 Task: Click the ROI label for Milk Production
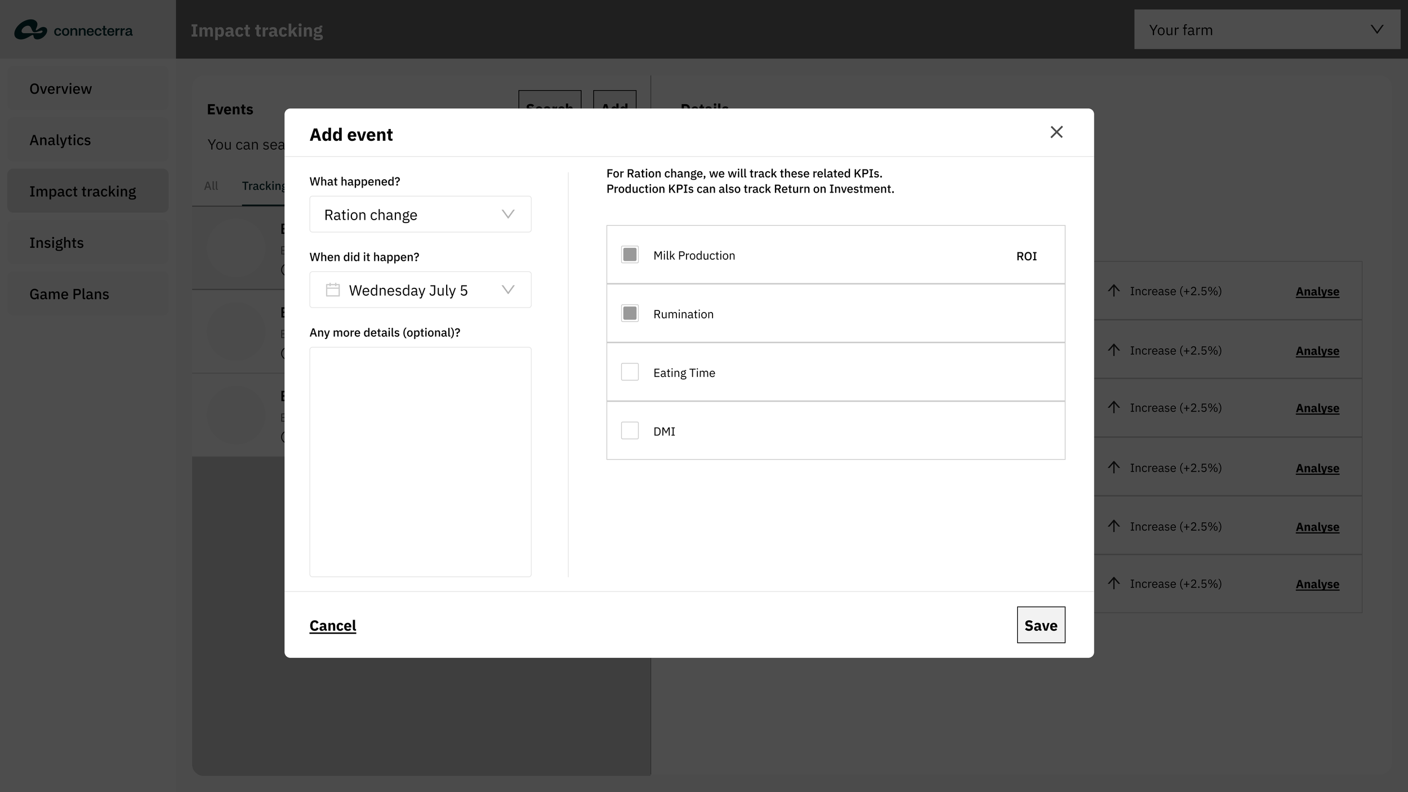coord(1026,256)
